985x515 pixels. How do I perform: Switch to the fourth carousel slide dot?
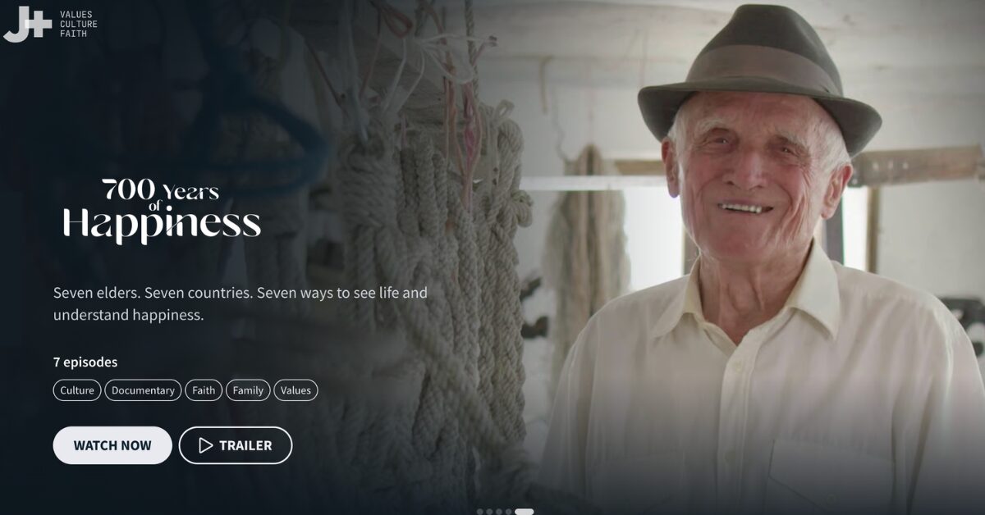[x=509, y=512]
